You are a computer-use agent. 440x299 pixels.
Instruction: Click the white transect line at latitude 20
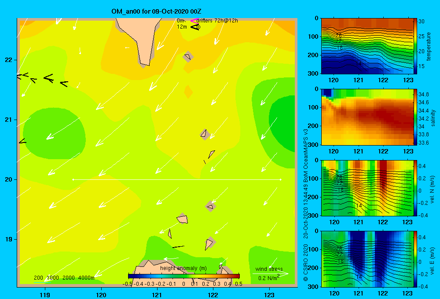tap(177, 179)
